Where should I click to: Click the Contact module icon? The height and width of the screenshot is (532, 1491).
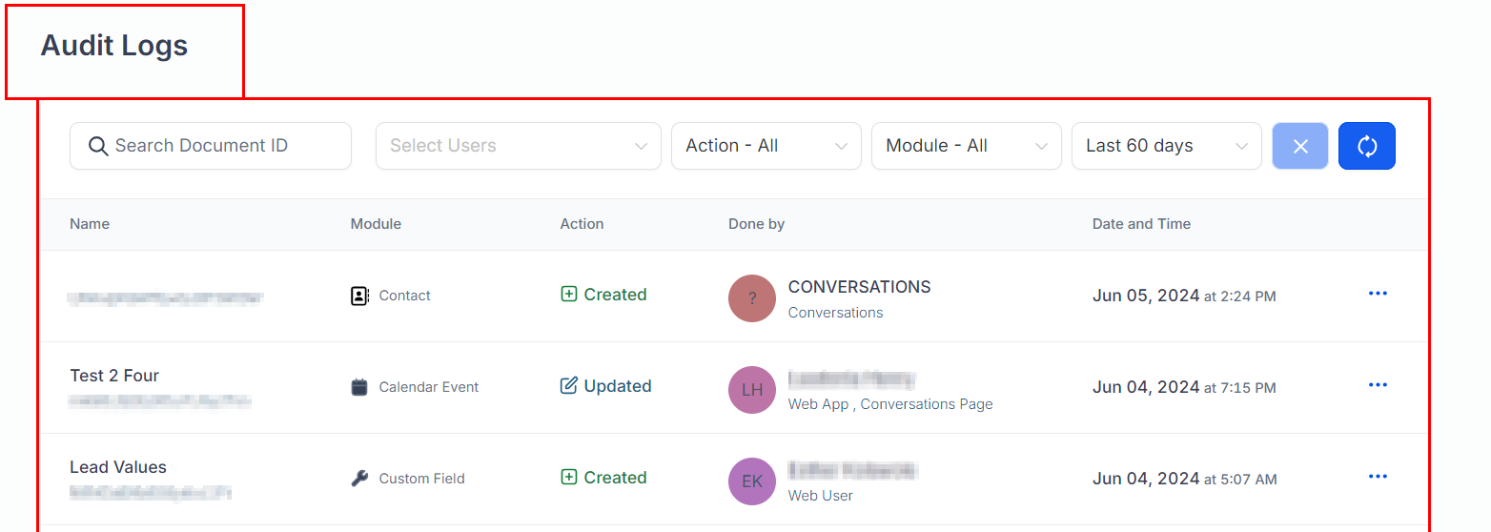tap(359, 296)
